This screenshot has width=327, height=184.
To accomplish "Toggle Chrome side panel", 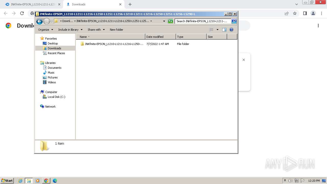I will click(x=305, y=13).
